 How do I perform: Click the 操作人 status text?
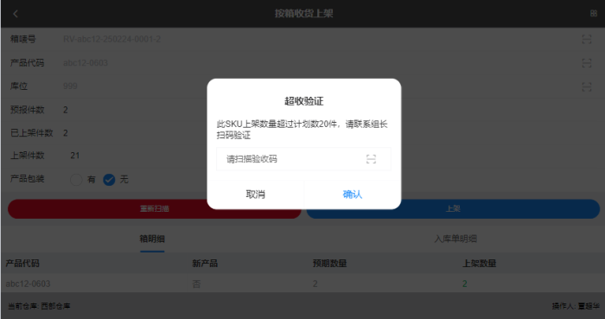(x=576, y=306)
